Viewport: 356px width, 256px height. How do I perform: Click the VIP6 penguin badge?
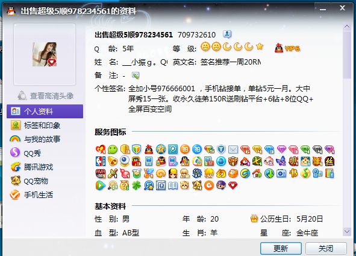287,48
